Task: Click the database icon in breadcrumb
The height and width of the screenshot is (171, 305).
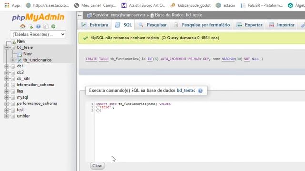Action: (x=152, y=15)
